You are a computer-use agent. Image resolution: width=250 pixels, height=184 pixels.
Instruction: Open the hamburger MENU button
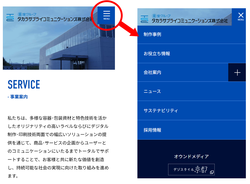106,15
